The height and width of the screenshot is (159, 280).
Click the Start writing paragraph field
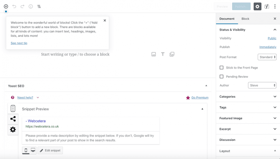[75, 54]
